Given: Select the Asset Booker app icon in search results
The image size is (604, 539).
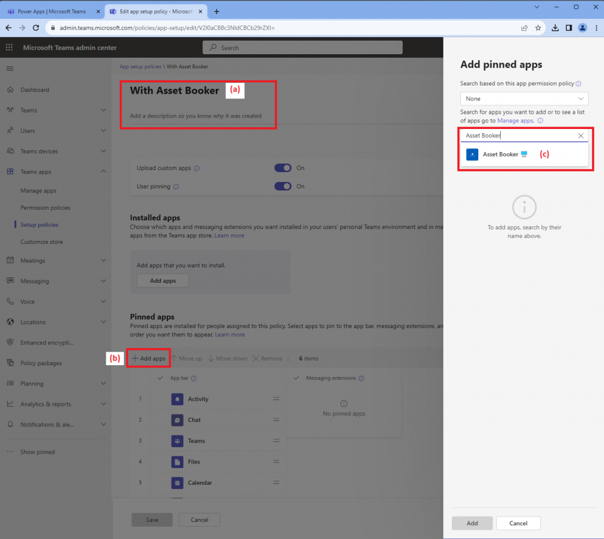Looking at the screenshot, I should pos(472,154).
